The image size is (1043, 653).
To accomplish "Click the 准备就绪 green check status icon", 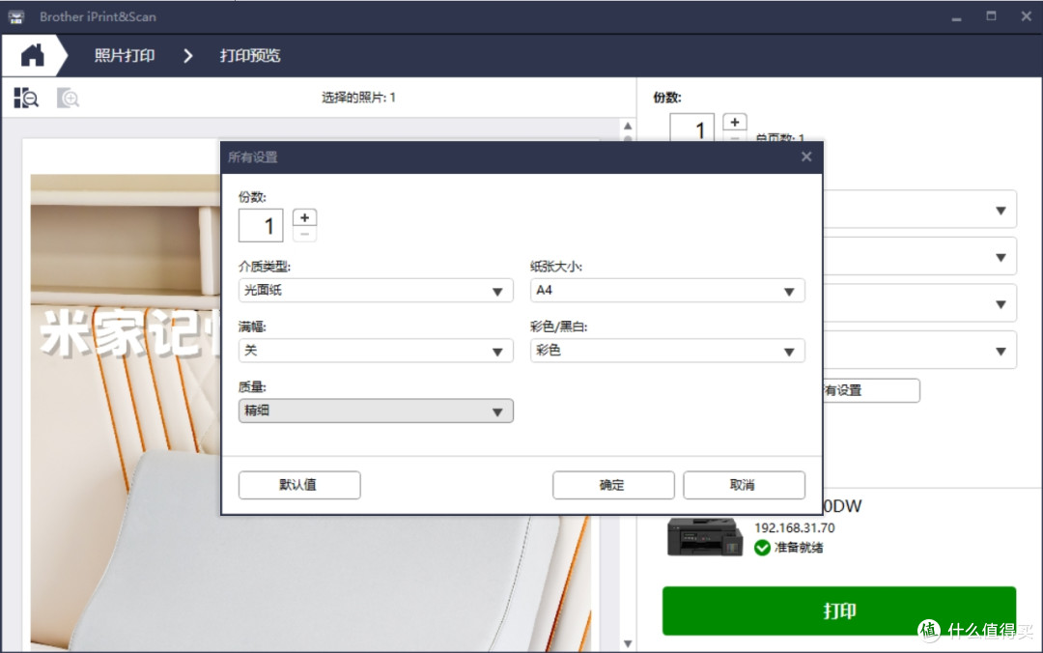I will pos(762,548).
